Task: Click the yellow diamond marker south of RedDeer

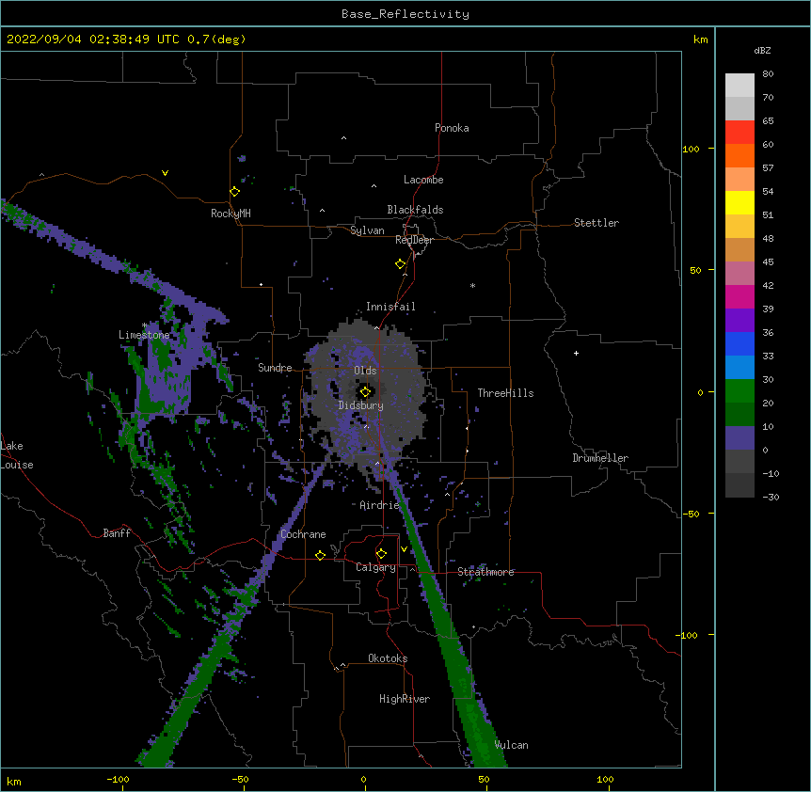Action: click(400, 264)
